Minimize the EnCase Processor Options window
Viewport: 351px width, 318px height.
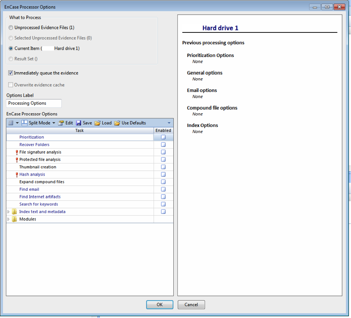pos(315,7)
